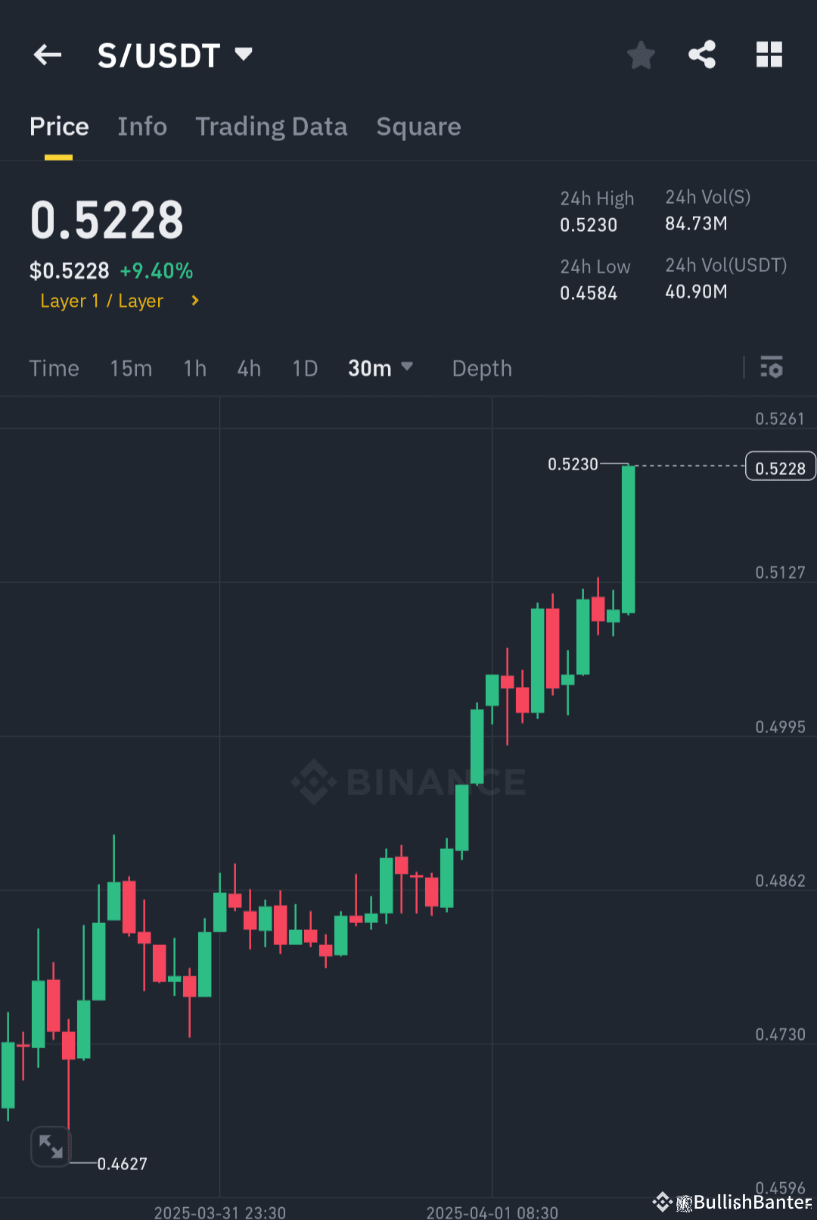Open the share icon
The image size is (817, 1220).
tap(702, 55)
